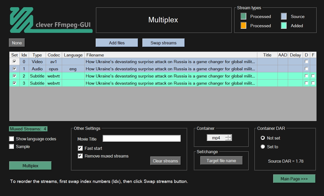Start the Multiplex button
The image size is (324, 196).
coord(31,166)
